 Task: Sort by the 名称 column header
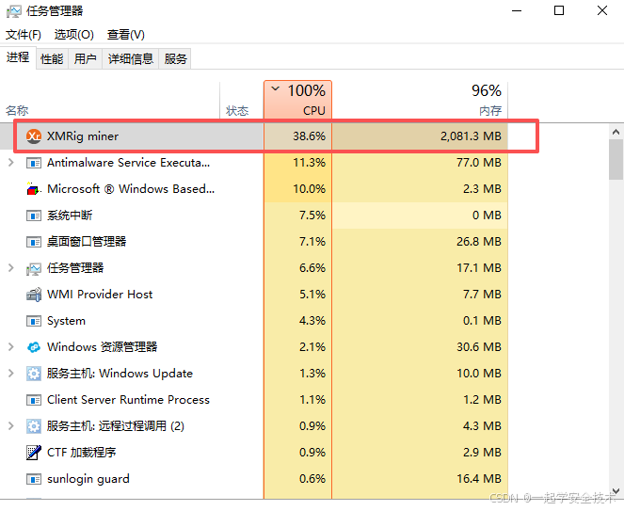110,100
